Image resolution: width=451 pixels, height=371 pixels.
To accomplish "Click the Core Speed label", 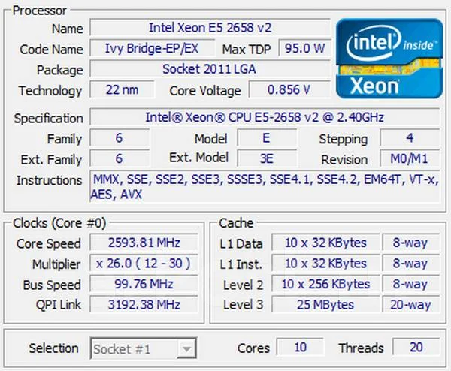I will click(x=49, y=243).
